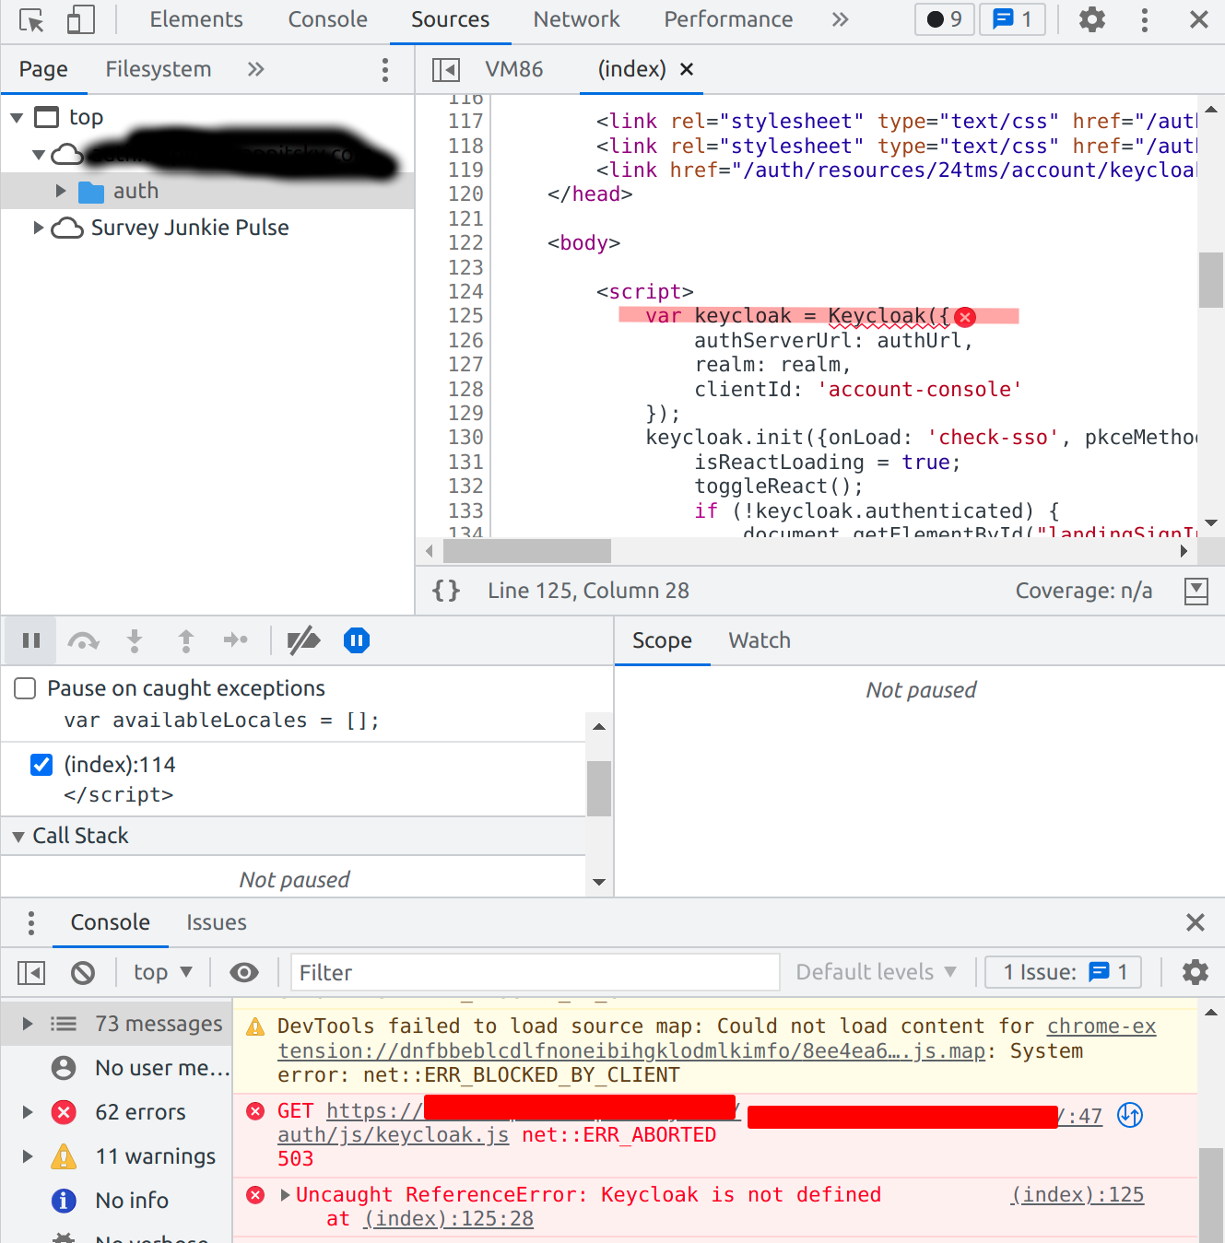Deactivate all breakpoints
1225x1243 pixels.
point(303,640)
